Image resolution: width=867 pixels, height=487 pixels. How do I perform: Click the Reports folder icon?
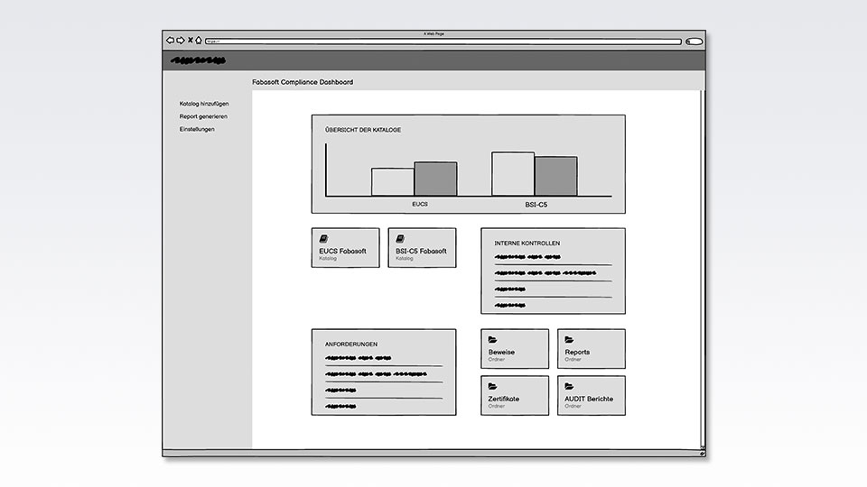click(569, 340)
